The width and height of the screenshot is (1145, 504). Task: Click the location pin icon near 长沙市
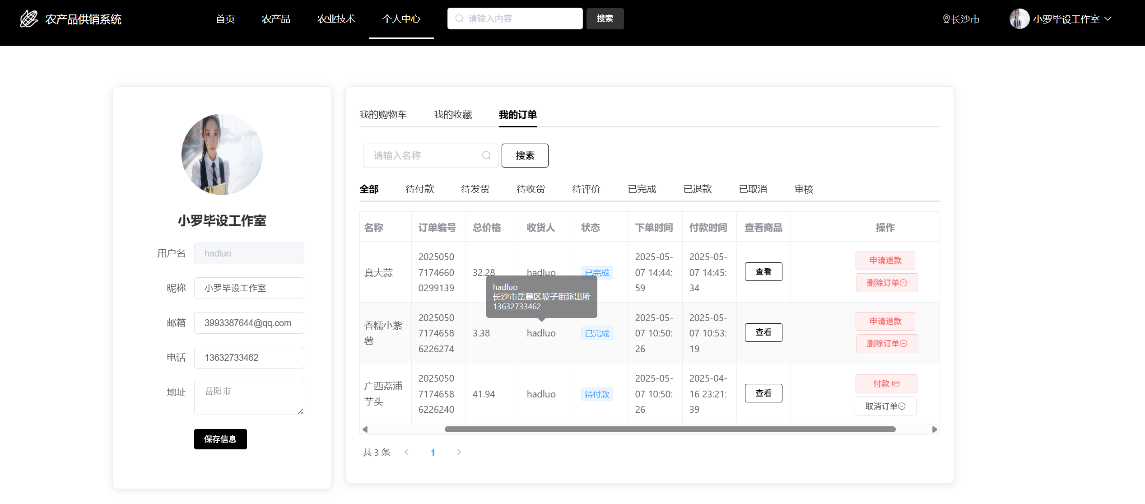(946, 19)
